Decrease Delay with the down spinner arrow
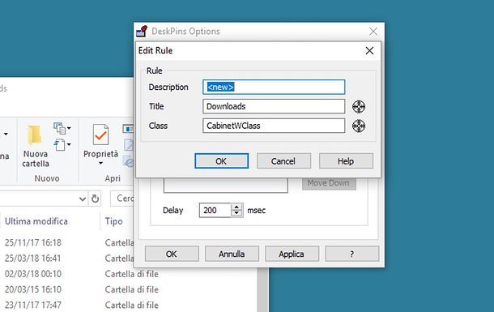This screenshot has width=494, height=312. pos(236,213)
